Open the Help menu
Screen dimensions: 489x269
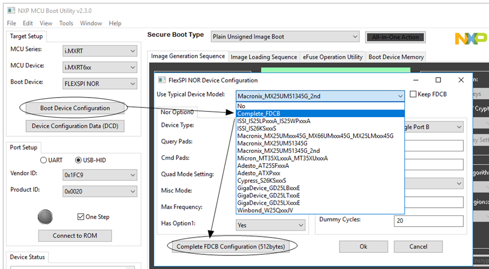tap(115, 23)
